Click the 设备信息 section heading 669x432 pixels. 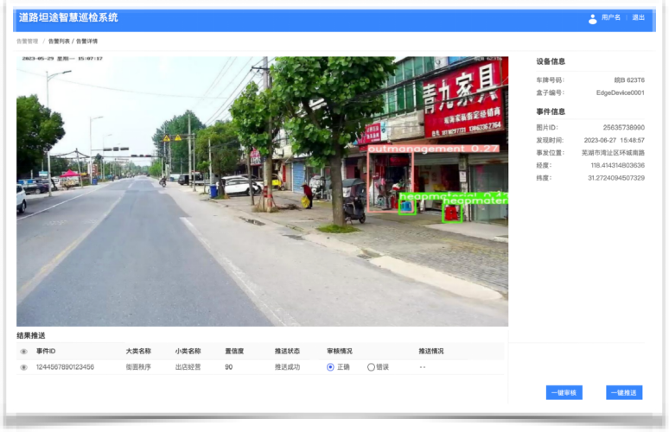coord(551,61)
